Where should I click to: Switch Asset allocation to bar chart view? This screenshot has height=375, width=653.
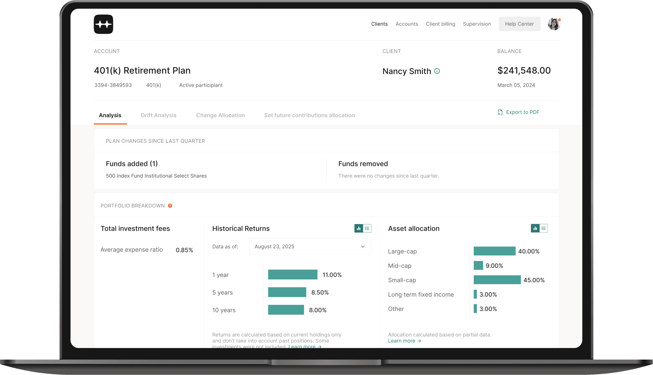(535, 228)
